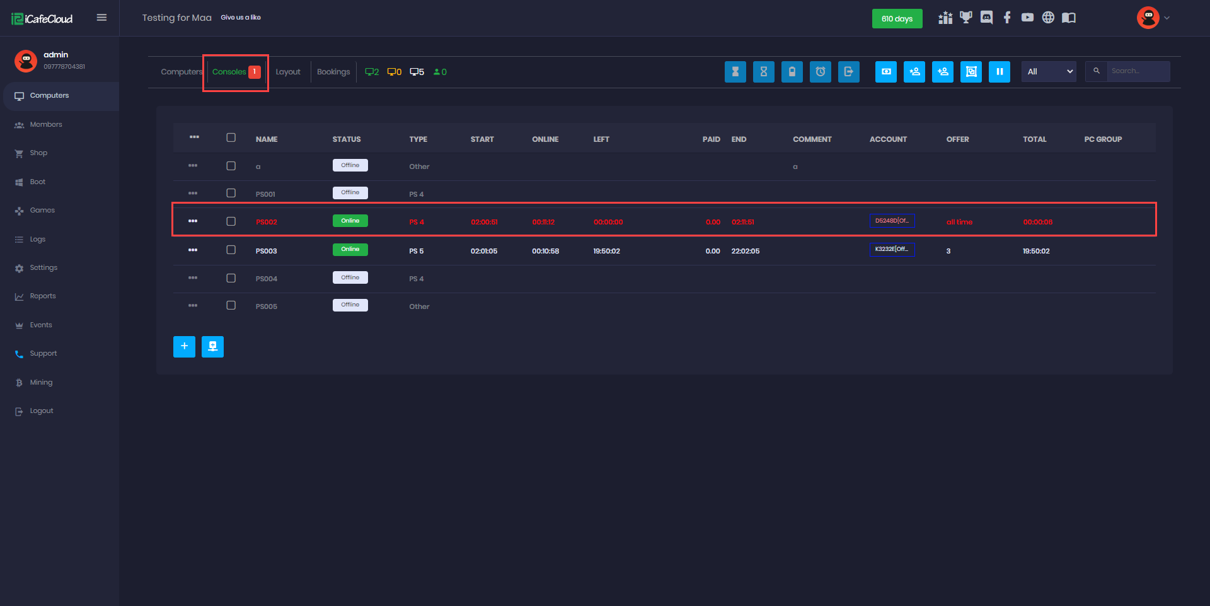The image size is (1210, 606).
Task: Open the Discord icon in the header
Action: click(986, 18)
